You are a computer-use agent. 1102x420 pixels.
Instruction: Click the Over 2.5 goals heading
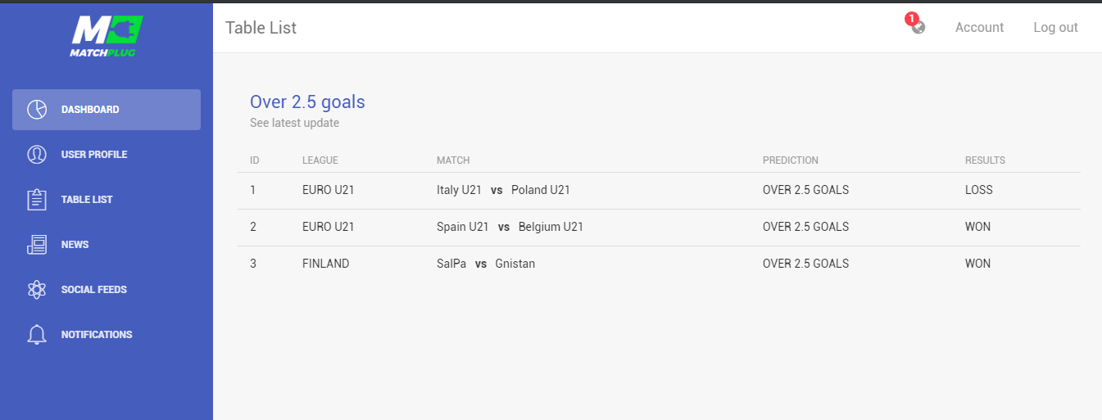point(307,102)
